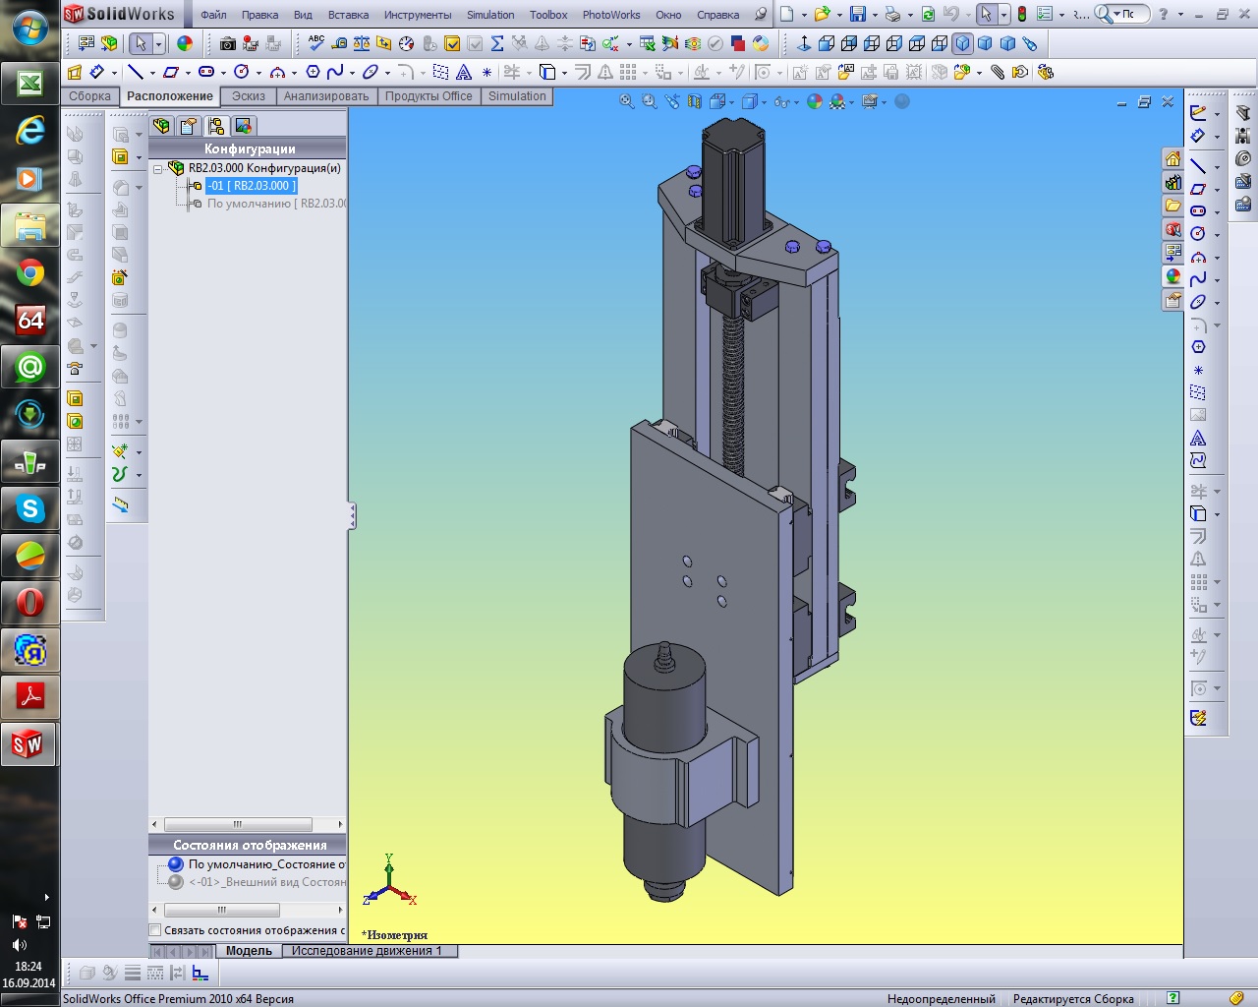Activate the '<-01>_Внешний вид' display state

tap(257, 882)
